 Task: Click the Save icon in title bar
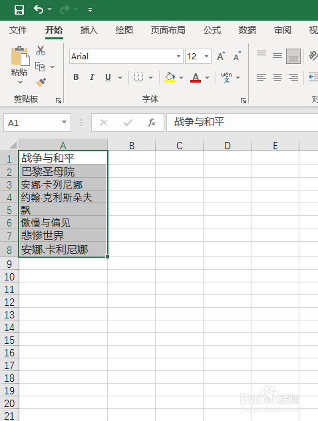tap(19, 10)
